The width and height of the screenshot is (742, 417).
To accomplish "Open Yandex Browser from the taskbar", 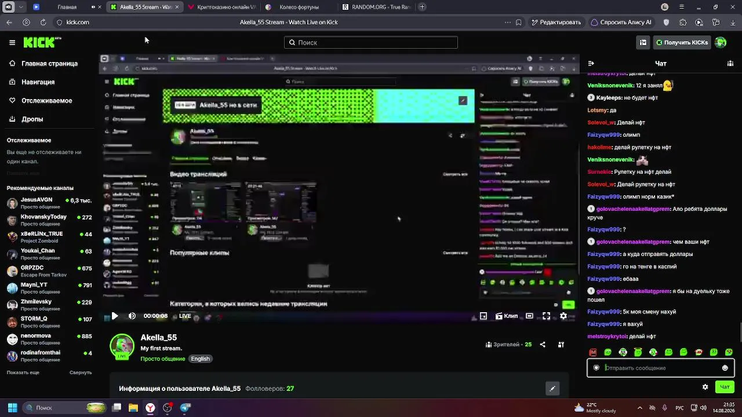I will 150,408.
